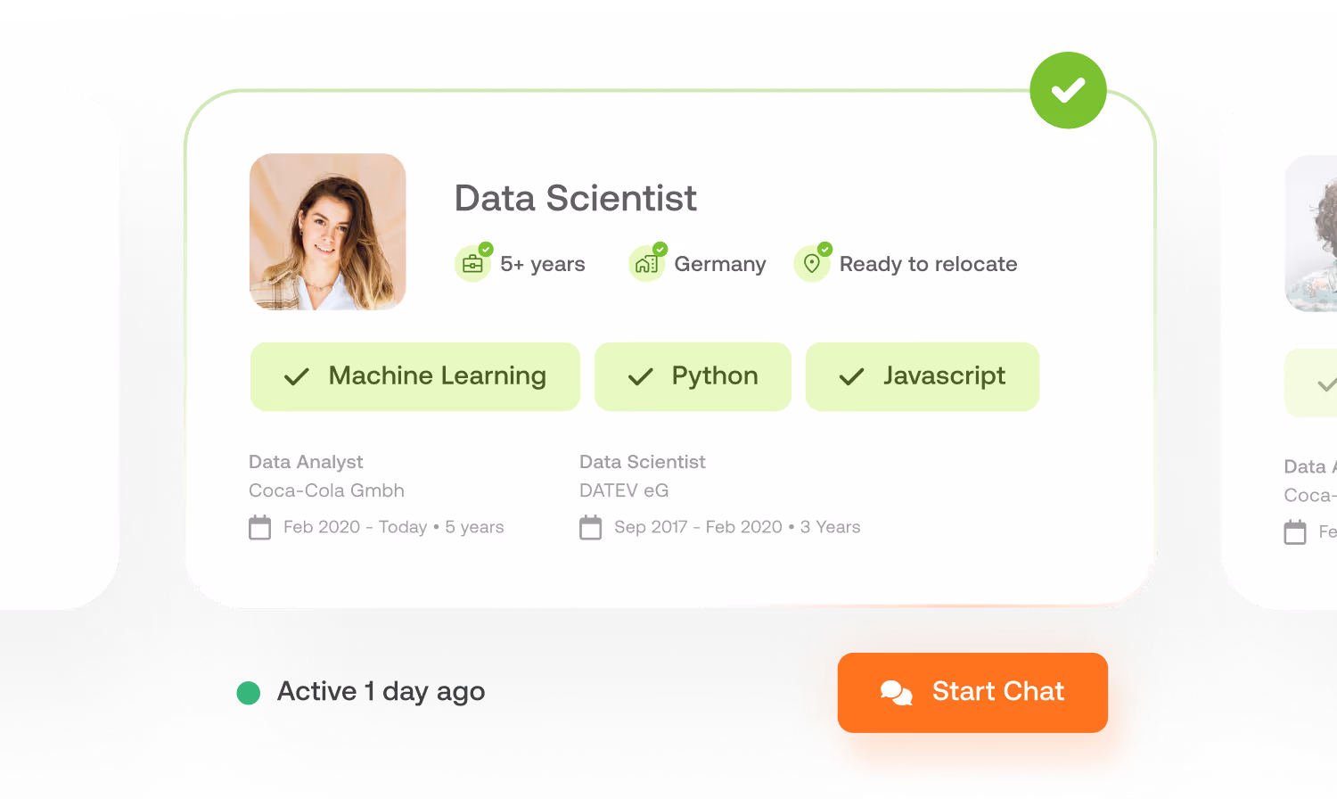The image size is (1337, 799).
Task: Click the green verified checkmark badge
Action: [1068, 90]
